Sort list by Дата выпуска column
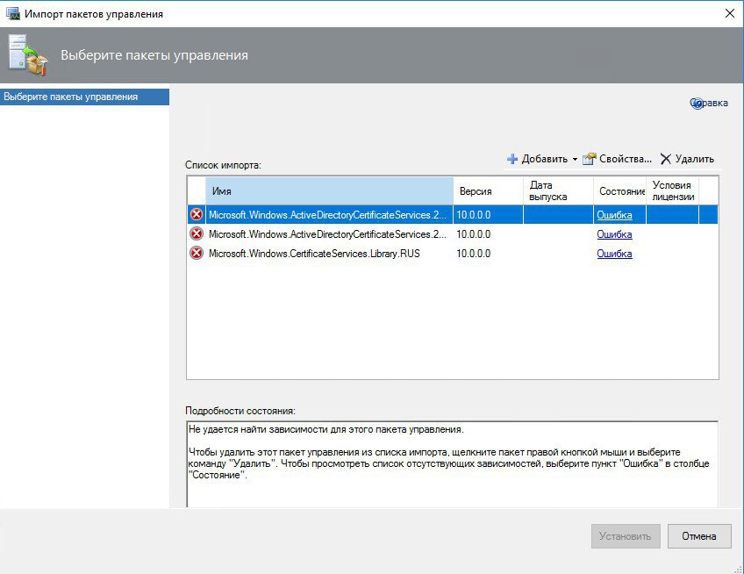 (x=558, y=190)
